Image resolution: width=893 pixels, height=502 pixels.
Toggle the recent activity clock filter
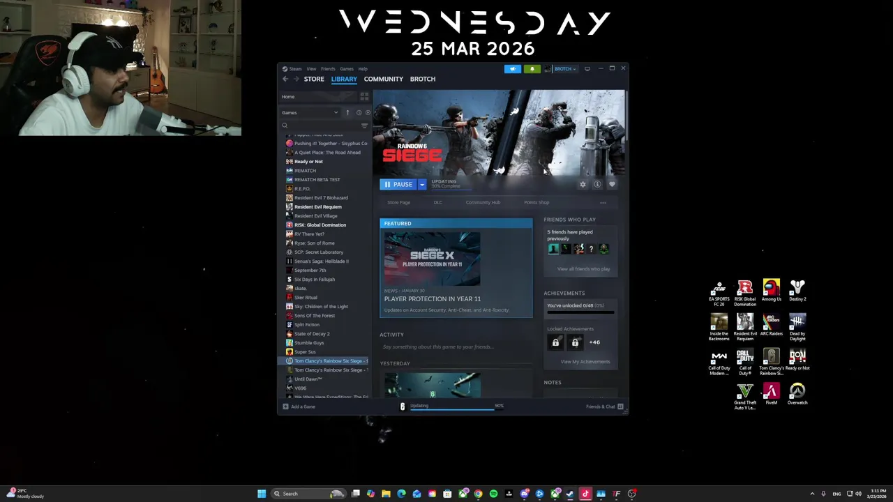tap(359, 112)
